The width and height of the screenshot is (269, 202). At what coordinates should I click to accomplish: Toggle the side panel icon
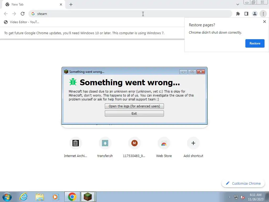246,14
